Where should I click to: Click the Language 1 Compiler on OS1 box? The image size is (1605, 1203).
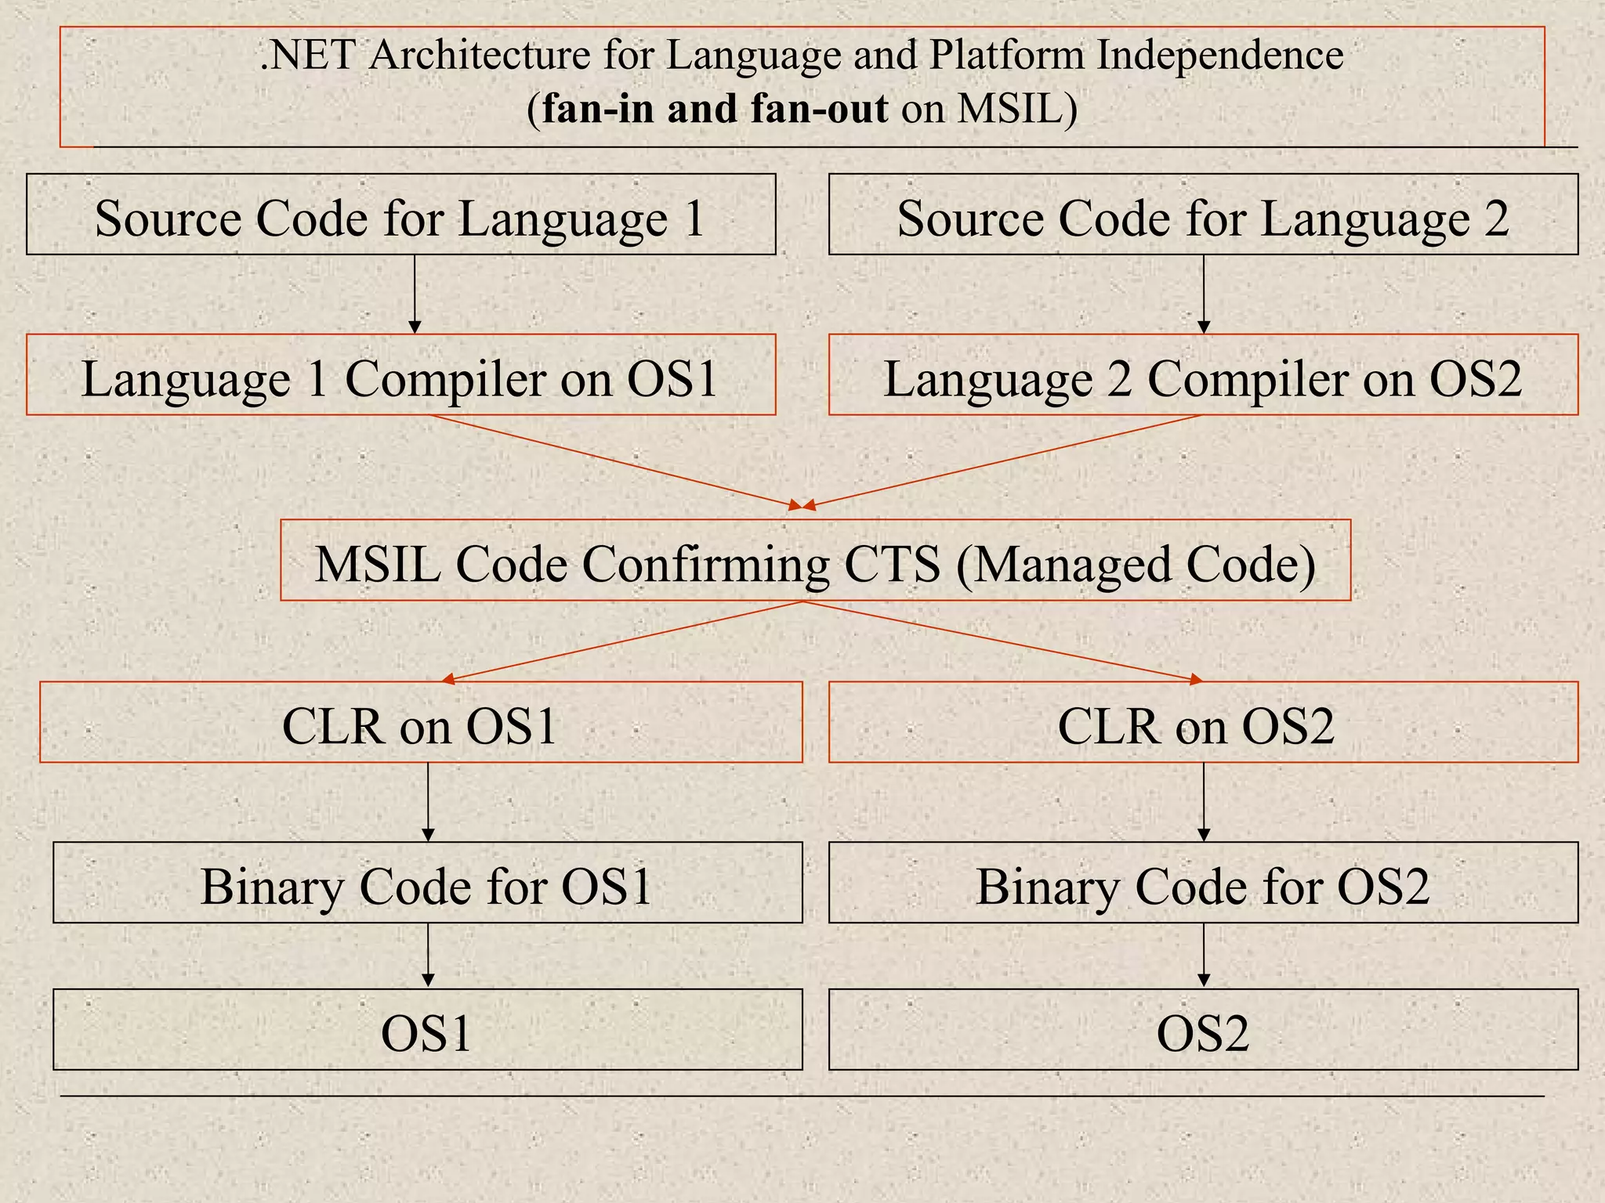pyautogui.click(x=400, y=375)
